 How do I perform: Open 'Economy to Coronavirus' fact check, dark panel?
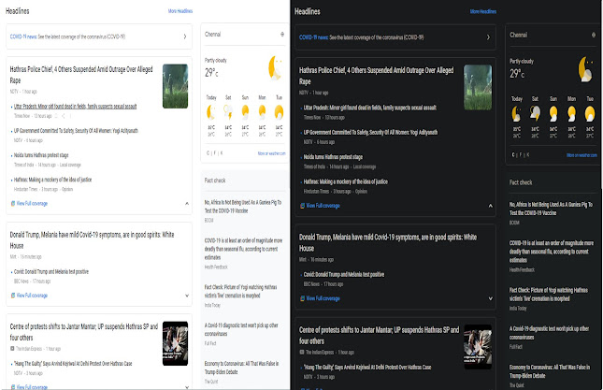(x=550, y=371)
